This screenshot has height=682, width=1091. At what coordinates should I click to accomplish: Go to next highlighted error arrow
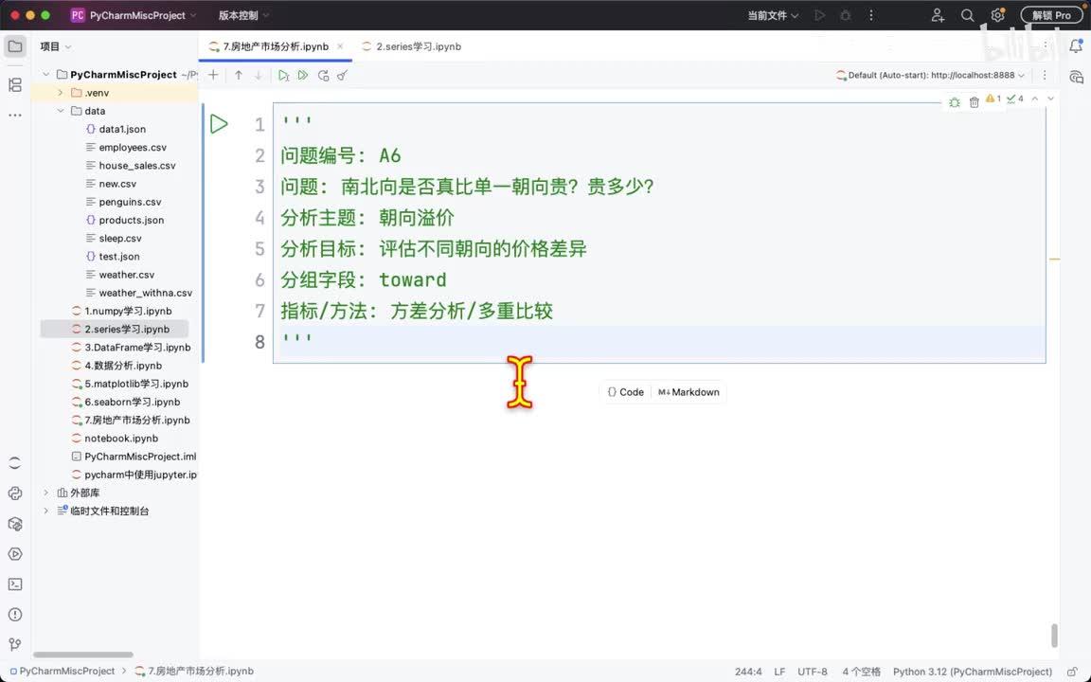(1050, 99)
